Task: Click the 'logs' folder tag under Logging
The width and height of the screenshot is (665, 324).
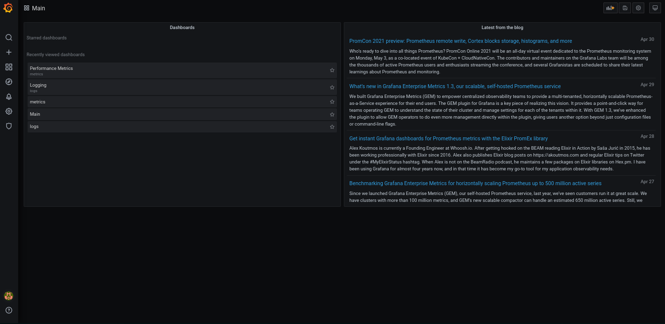Action: tap(33, 91)
